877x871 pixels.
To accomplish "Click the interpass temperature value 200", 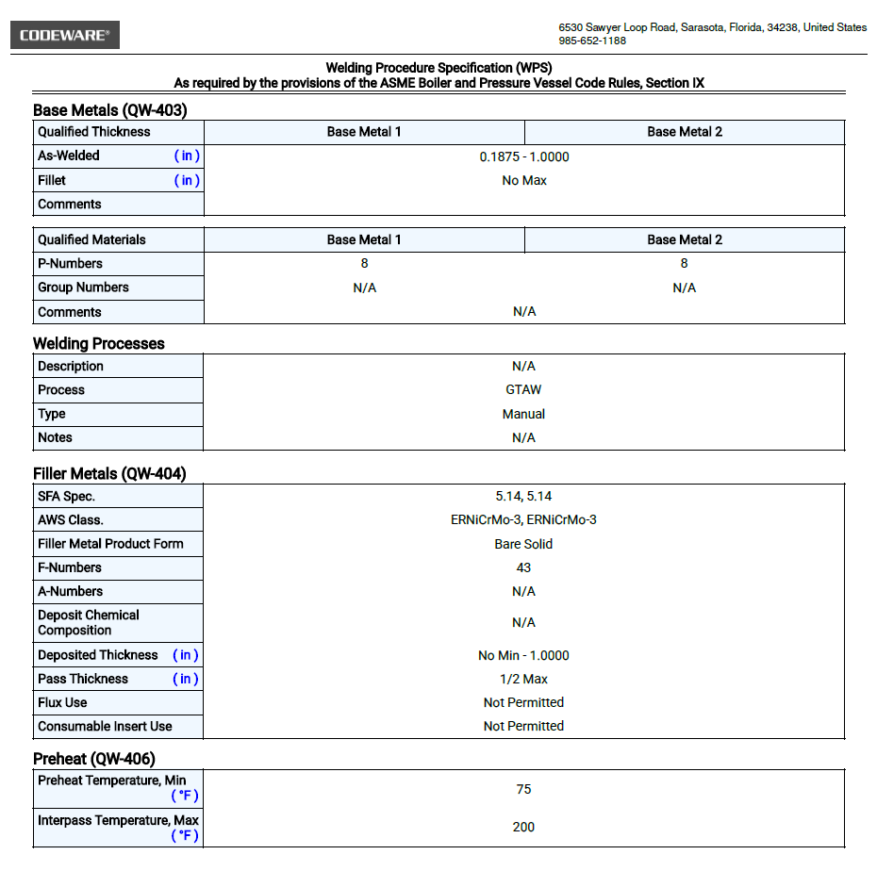I will click(523, 827).
